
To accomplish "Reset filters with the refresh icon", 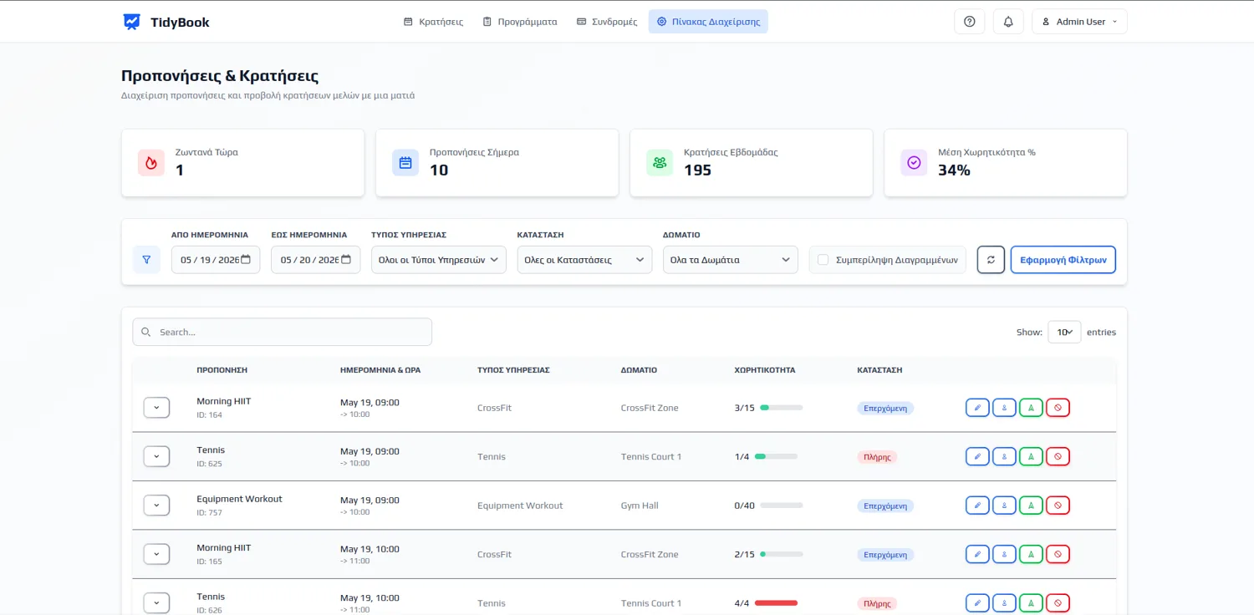I will (991, 260).
